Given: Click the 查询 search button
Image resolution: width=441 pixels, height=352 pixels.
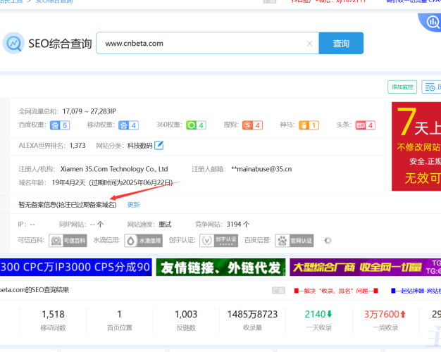Looking at the screenshot, I should click(x=341, y=44).
